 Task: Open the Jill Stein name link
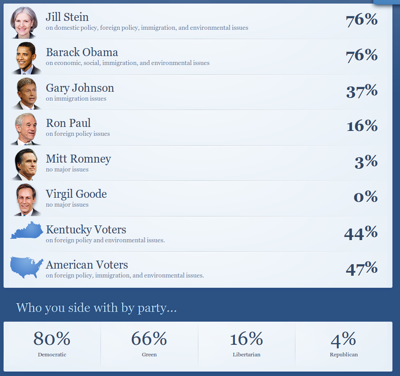[x=67, y=17]
